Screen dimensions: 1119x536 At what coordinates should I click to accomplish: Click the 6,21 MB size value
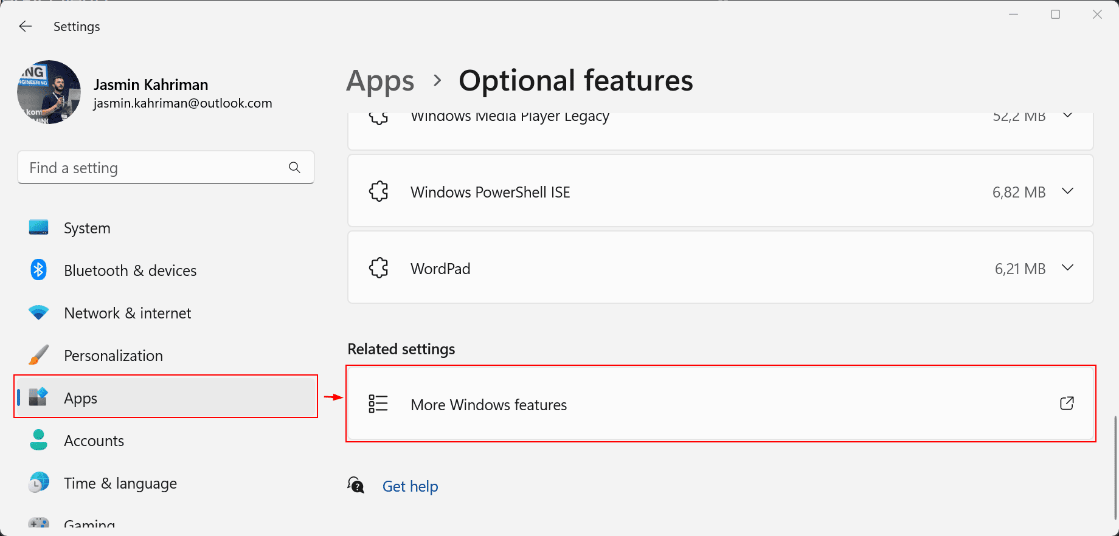coord(1020,269)
